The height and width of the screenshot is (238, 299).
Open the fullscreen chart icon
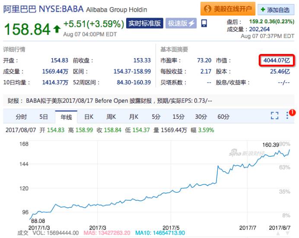[x=275, y=115]
